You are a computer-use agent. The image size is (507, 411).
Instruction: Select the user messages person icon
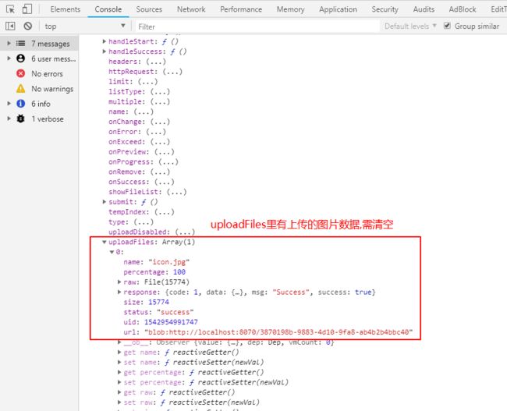click(x=21, y=58)
